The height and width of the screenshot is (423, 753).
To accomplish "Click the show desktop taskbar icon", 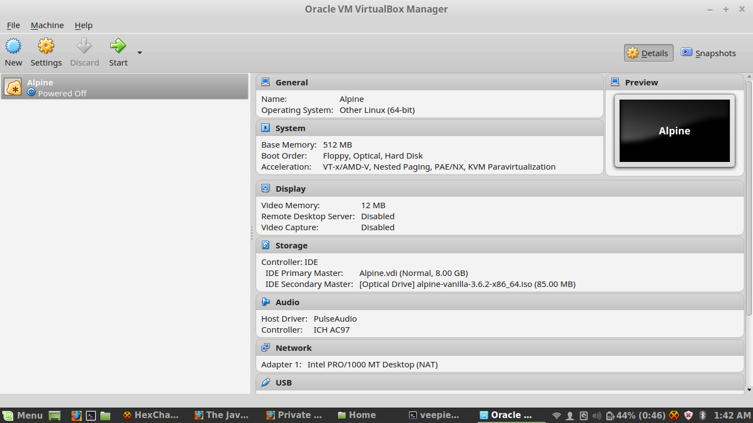I will [x=55, y=415].
